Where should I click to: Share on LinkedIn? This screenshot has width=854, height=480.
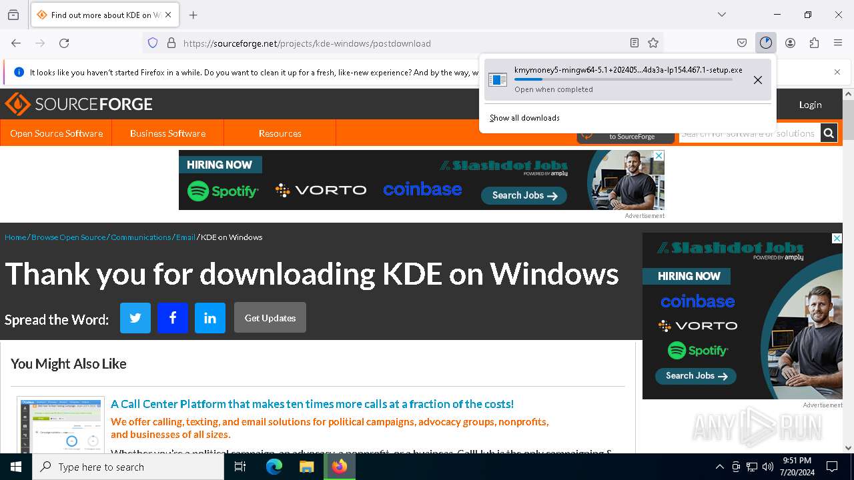pos(210,318)
